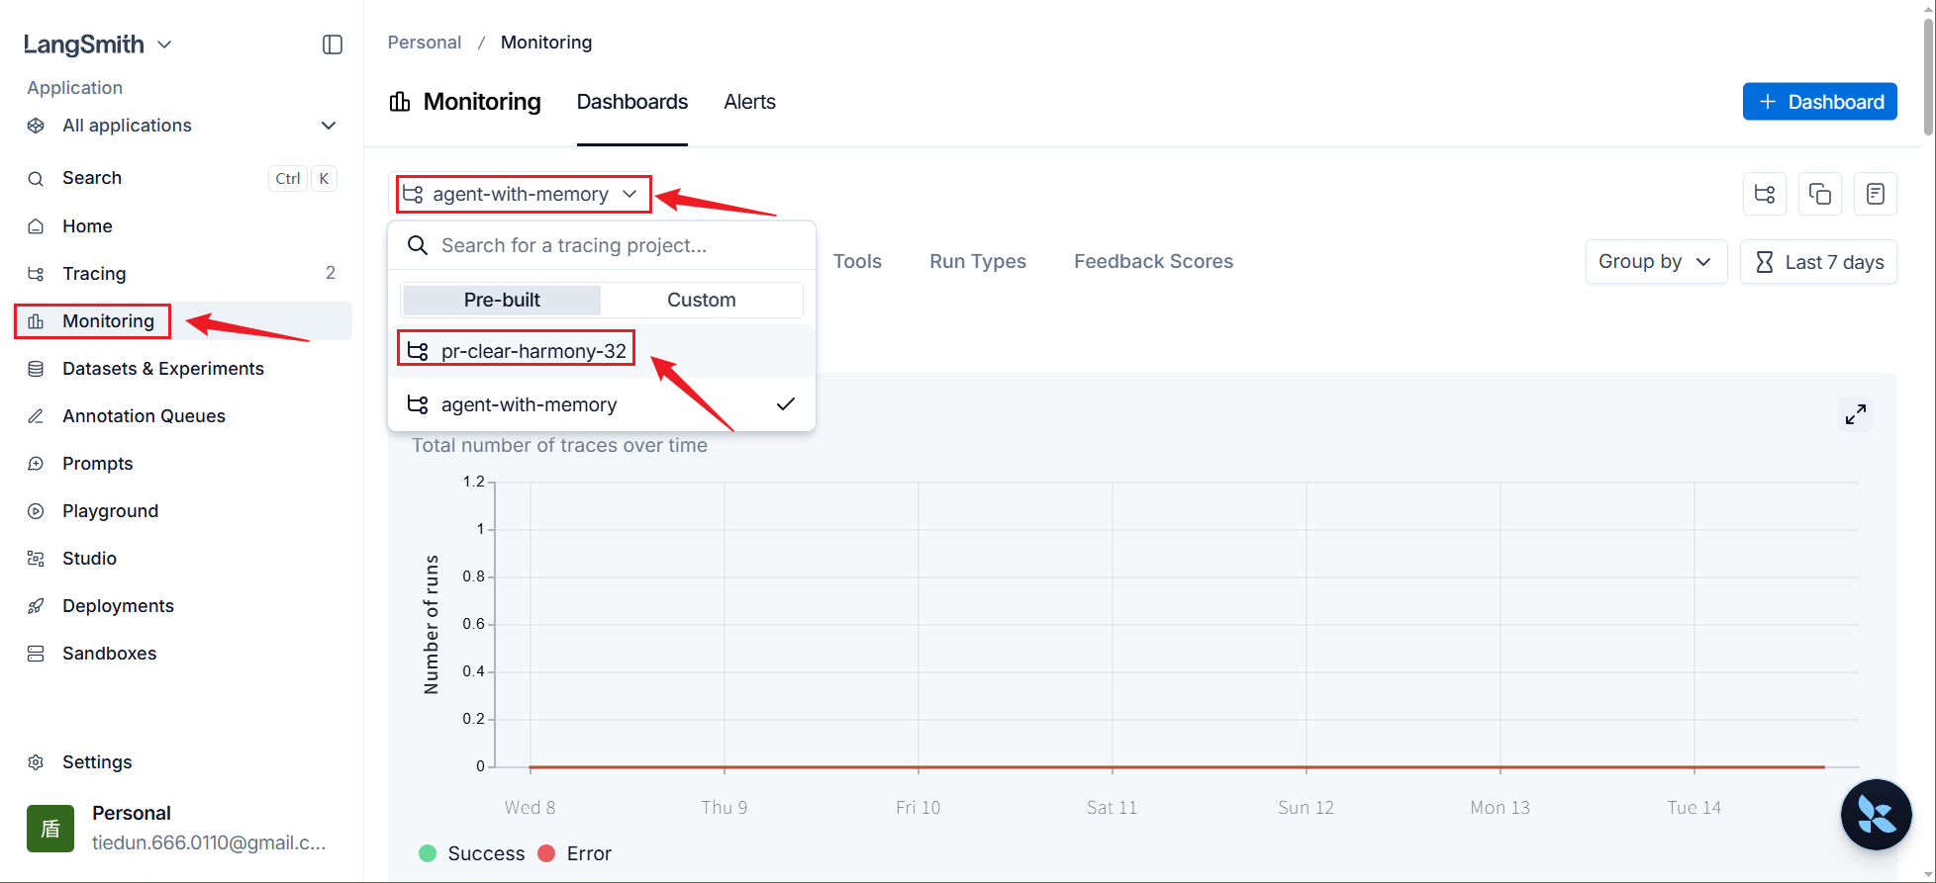
Task: Open Settings gear in sidebar
Action: click(x=97, y=762)
